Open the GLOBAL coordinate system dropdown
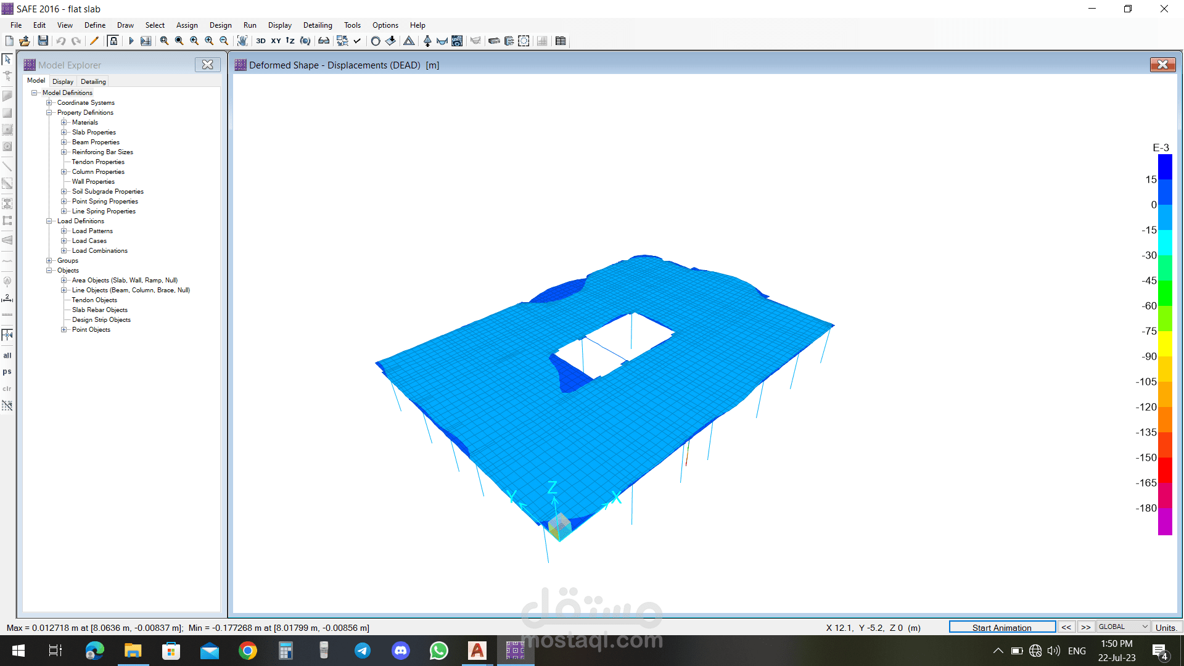This screenshot has height=666, width=1184. (x=1124, y=627)
